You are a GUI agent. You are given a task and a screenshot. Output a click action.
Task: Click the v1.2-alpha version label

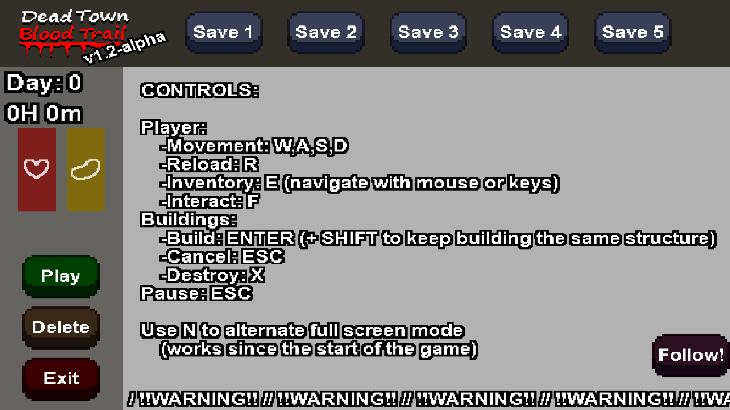[x=125, y=47]
